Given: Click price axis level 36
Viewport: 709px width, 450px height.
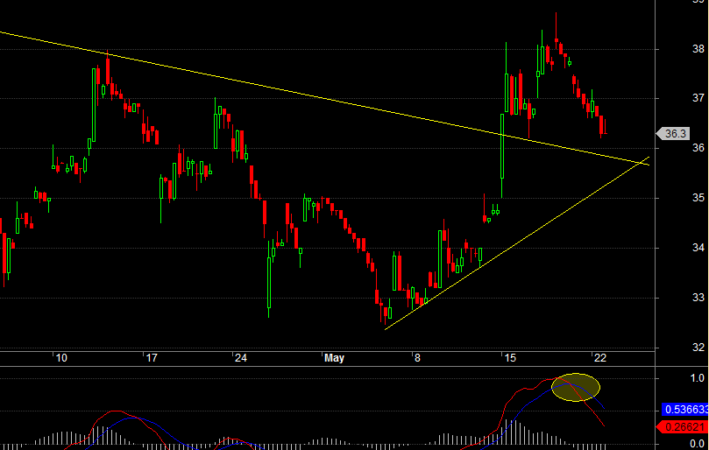Looking at the screenshot, I should point(698,148).
